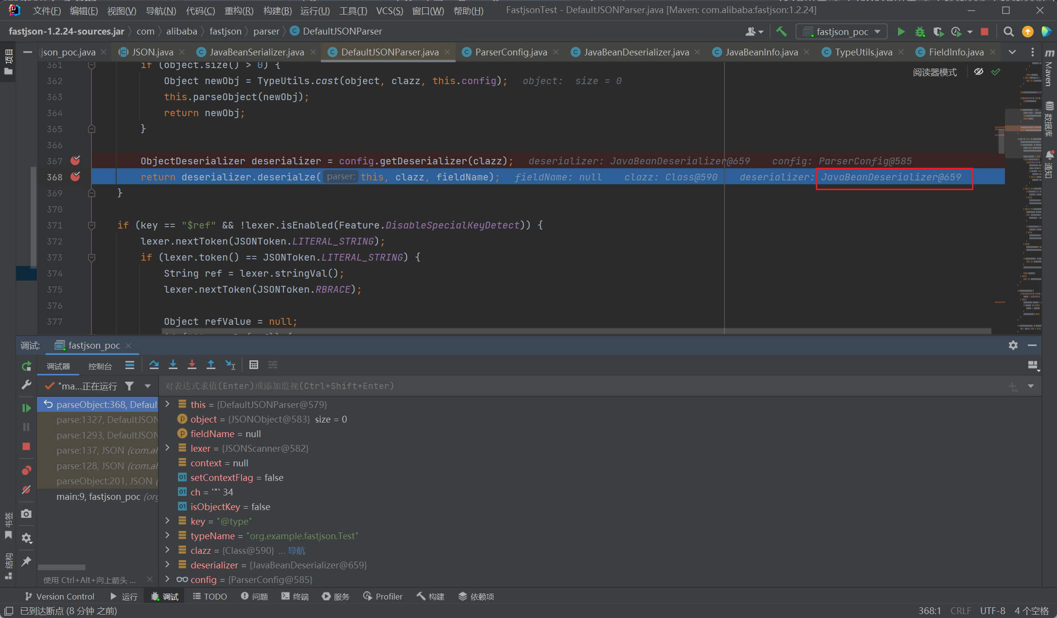1057x618 pixels.
Task: Click View Breakpoints double red circle icon
Action: pos(26,470)
